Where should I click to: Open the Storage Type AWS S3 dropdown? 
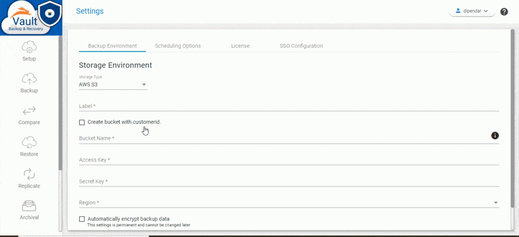click(113, 84)
